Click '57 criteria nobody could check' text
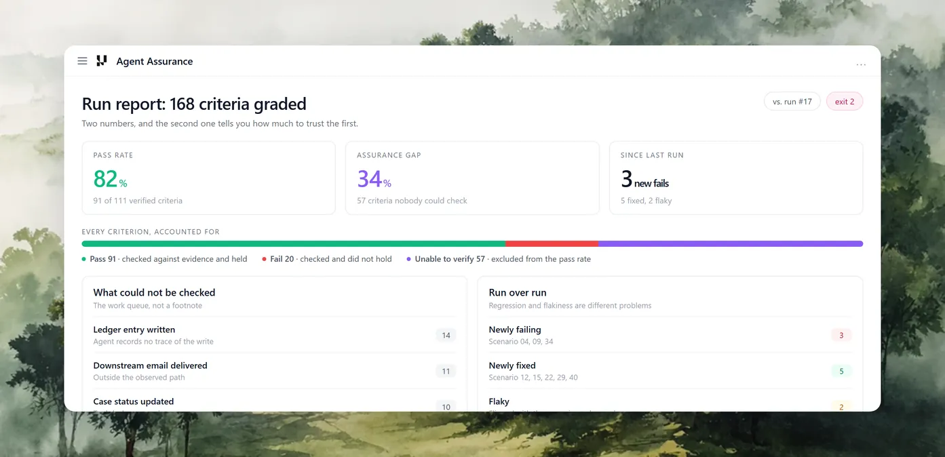This screenshot has width=945, height=457. [412, 201]
